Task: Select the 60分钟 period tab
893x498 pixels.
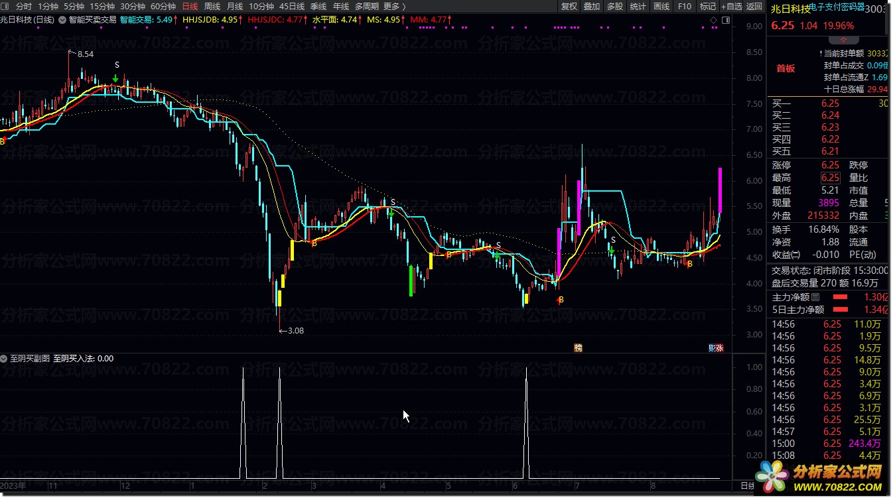Action: pos(163,6)
